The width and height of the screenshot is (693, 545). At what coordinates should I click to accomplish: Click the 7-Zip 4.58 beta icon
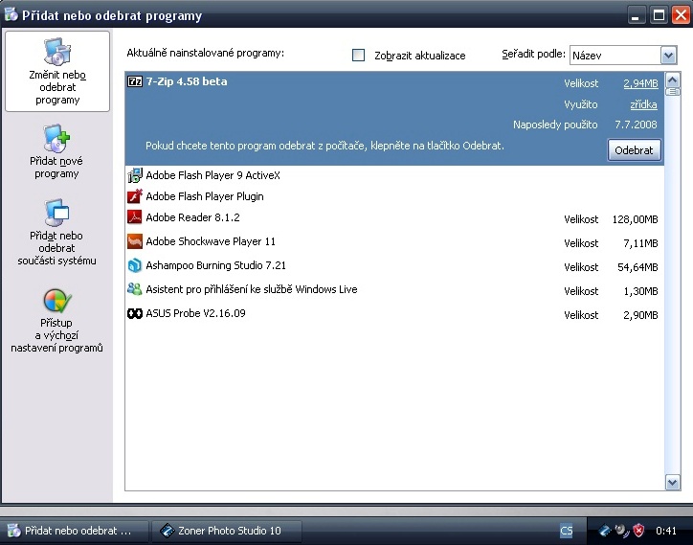pos(135,82)
